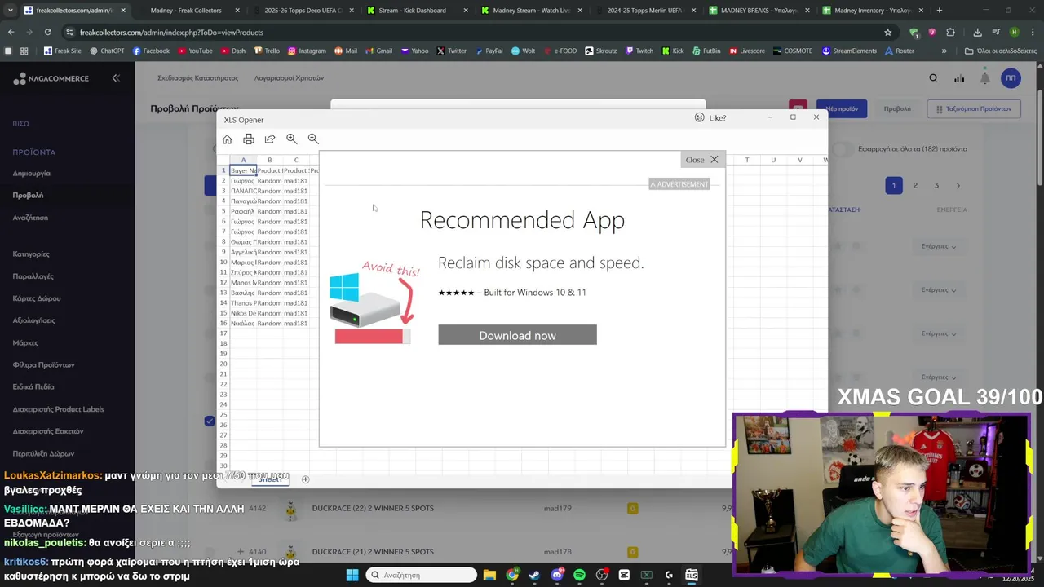The width and height of the screenshot is (1044, 587).
Task: Click the Download now button
Action: pos(517,335)
